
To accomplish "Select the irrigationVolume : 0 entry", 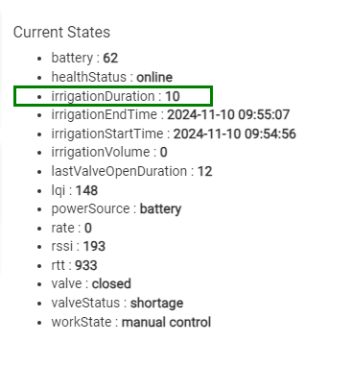I will [109, 153].
